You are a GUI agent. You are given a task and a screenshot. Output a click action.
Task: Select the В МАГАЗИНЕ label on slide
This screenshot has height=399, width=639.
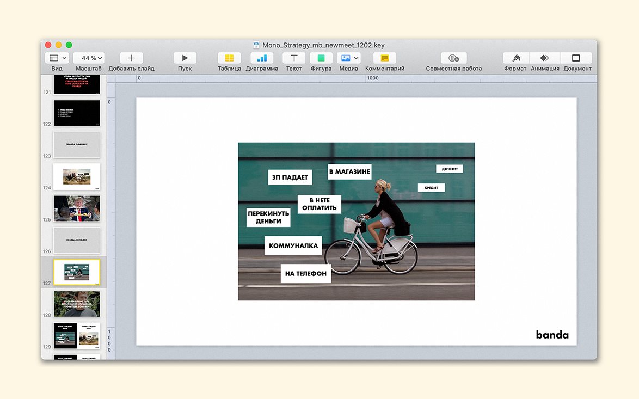point(349,171)
